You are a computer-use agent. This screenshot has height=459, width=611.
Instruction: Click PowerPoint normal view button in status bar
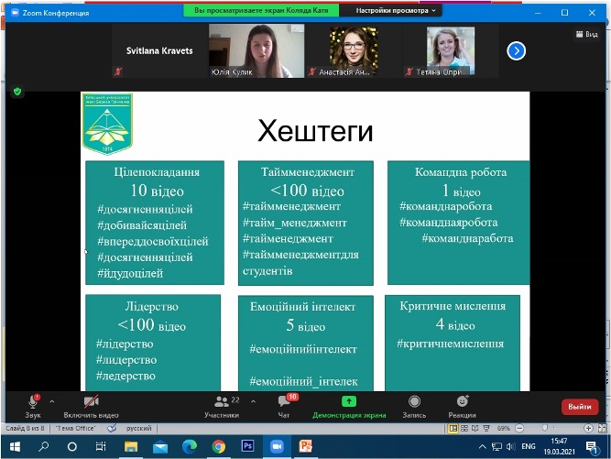pos(453,428)
